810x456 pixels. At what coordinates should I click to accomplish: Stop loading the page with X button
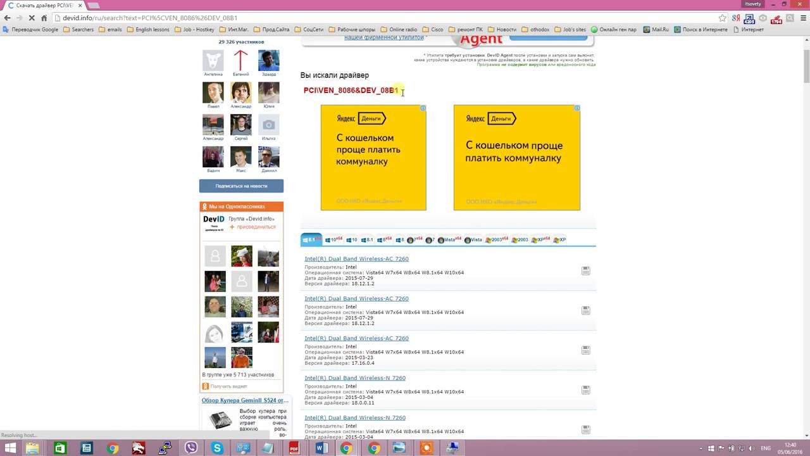32,18
